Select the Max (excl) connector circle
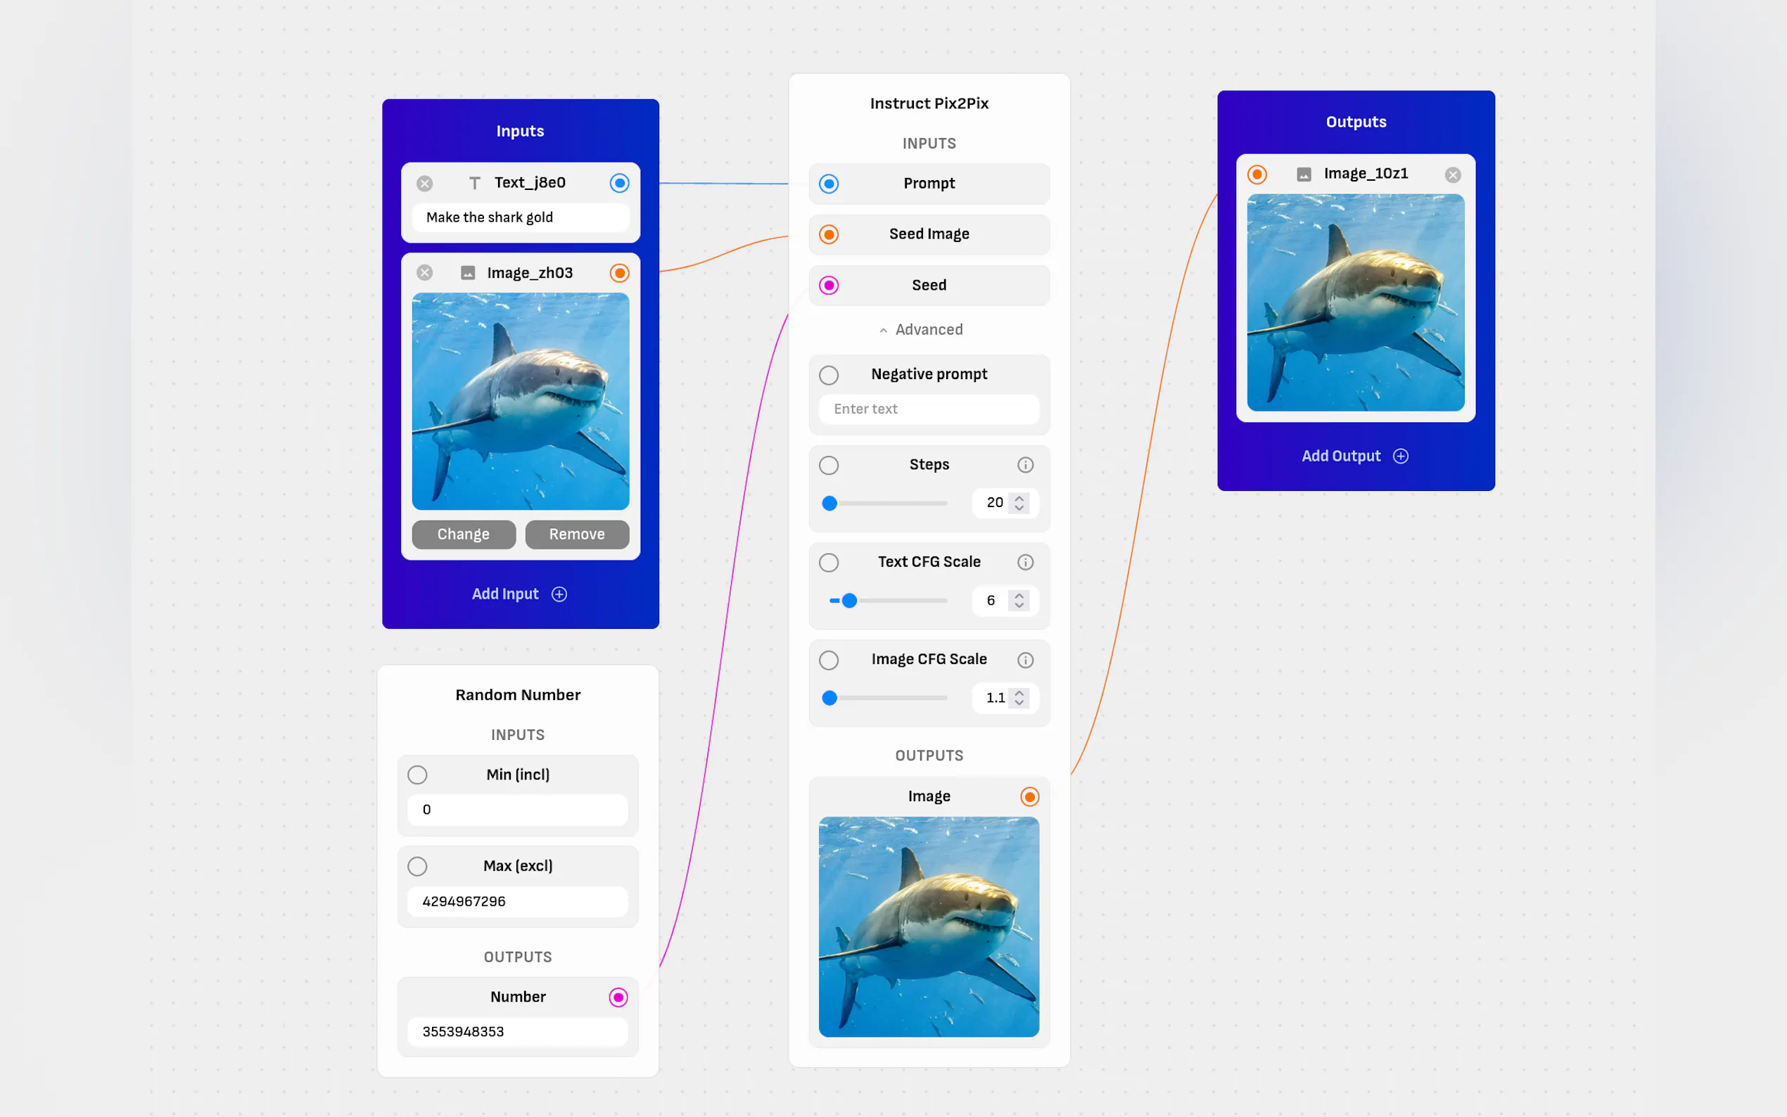This screenshot has width=1787, height=1117. pos(417,866)
